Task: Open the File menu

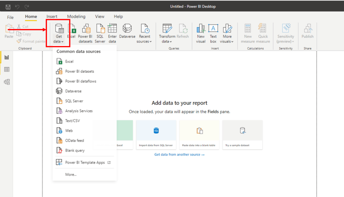Action: click(10, 17)
